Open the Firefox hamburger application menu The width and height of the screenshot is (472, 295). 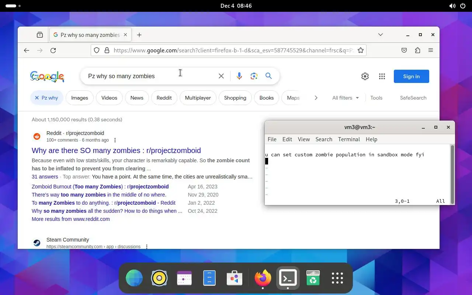click(x=431, y=51)
